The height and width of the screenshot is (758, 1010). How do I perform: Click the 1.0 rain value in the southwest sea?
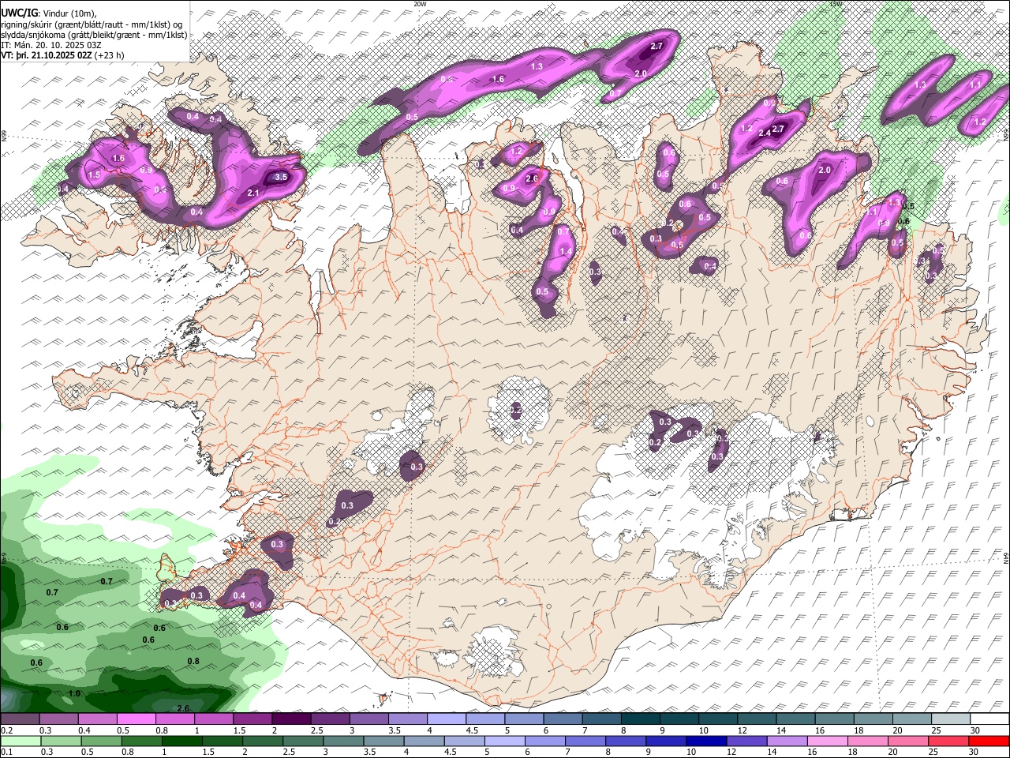pos(74,694)
